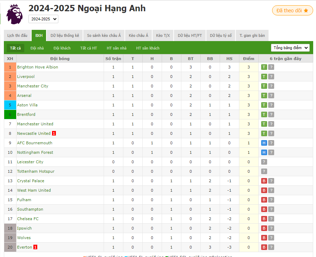Click the gray ? badge in Liverpool row
The height and width of the screenshot is (257, 316).
(x=271, y=77)
